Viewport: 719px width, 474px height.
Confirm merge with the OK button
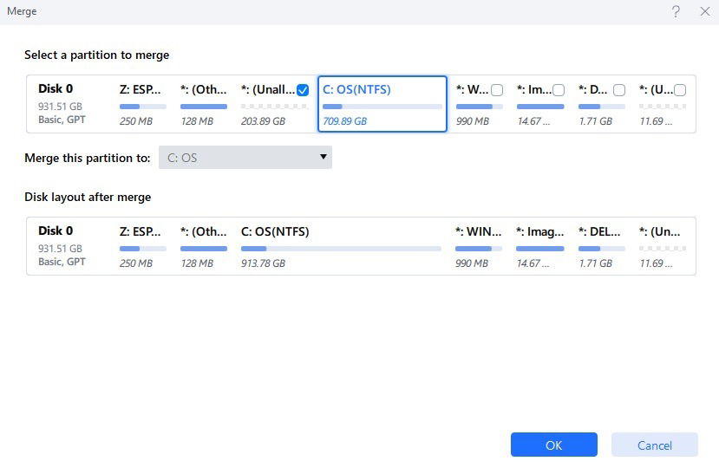pos(554,445)
